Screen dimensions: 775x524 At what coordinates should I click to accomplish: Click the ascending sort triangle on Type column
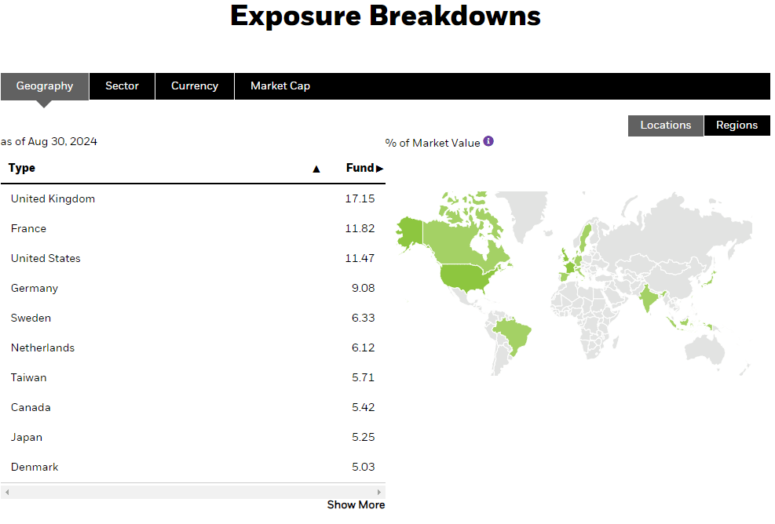(x=316, y=168)
